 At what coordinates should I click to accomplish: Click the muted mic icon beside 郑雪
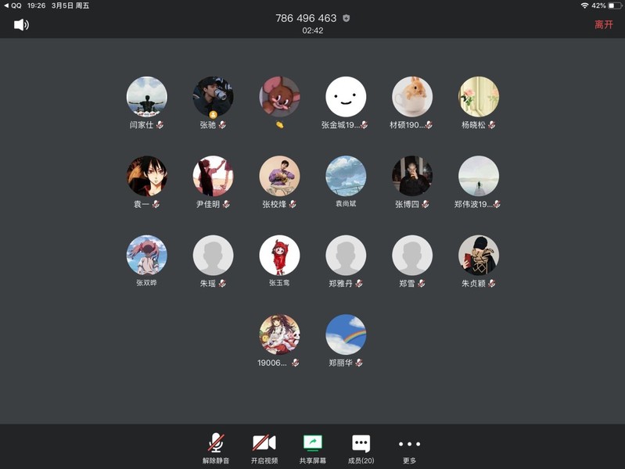click(x=421, y=284)
